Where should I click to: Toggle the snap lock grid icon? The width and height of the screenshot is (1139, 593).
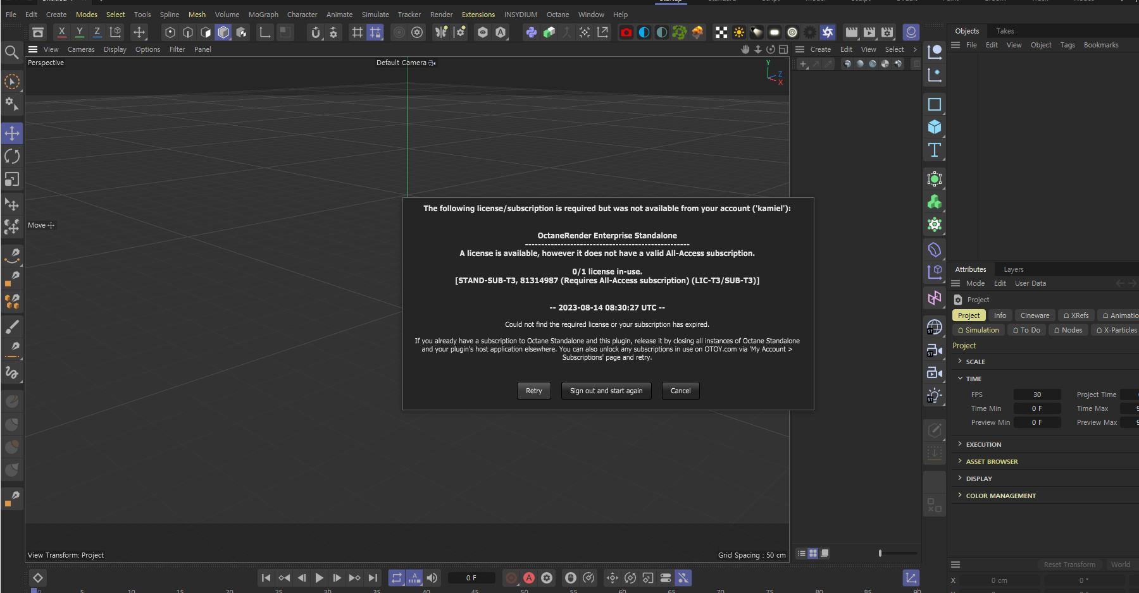click(375, 32)
